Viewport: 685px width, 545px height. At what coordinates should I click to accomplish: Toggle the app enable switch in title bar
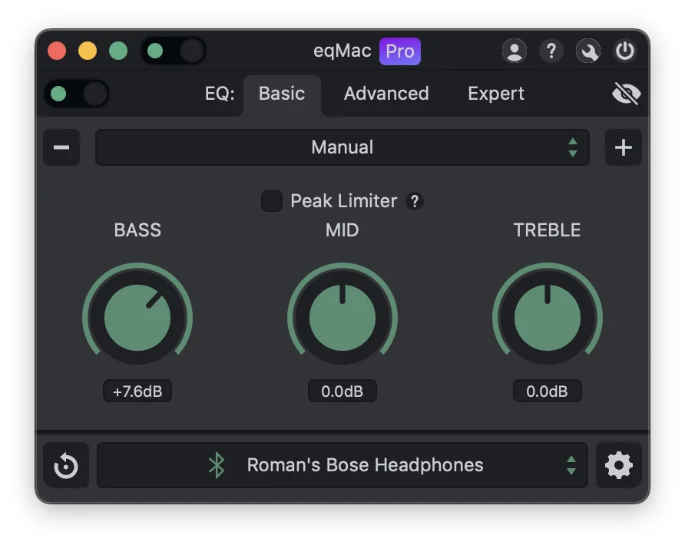pos(173,51)
